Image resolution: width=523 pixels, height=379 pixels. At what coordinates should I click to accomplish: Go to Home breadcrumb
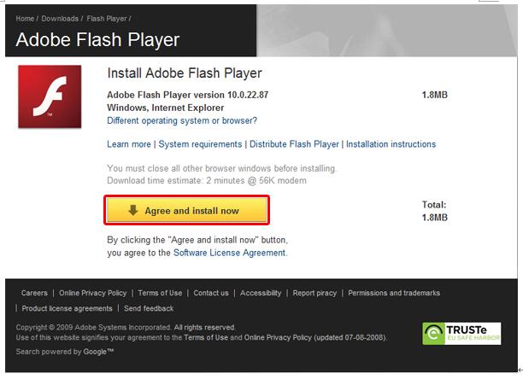click(x=25, y=19)
